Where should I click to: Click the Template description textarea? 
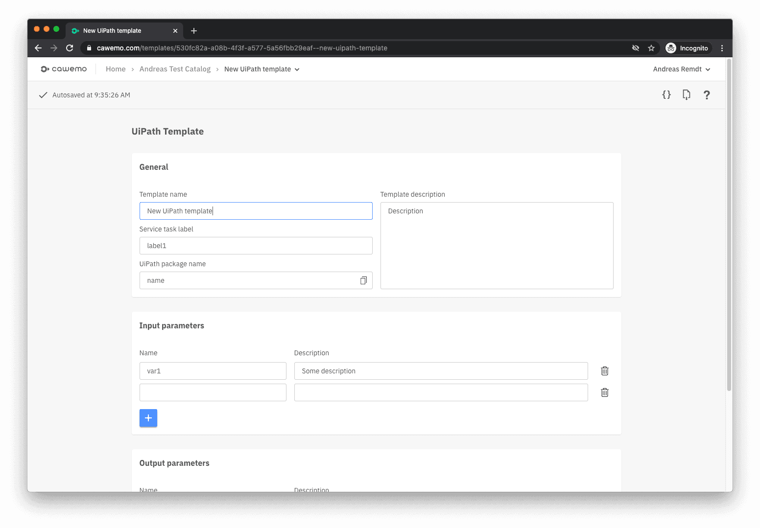[x=497, y=246]
